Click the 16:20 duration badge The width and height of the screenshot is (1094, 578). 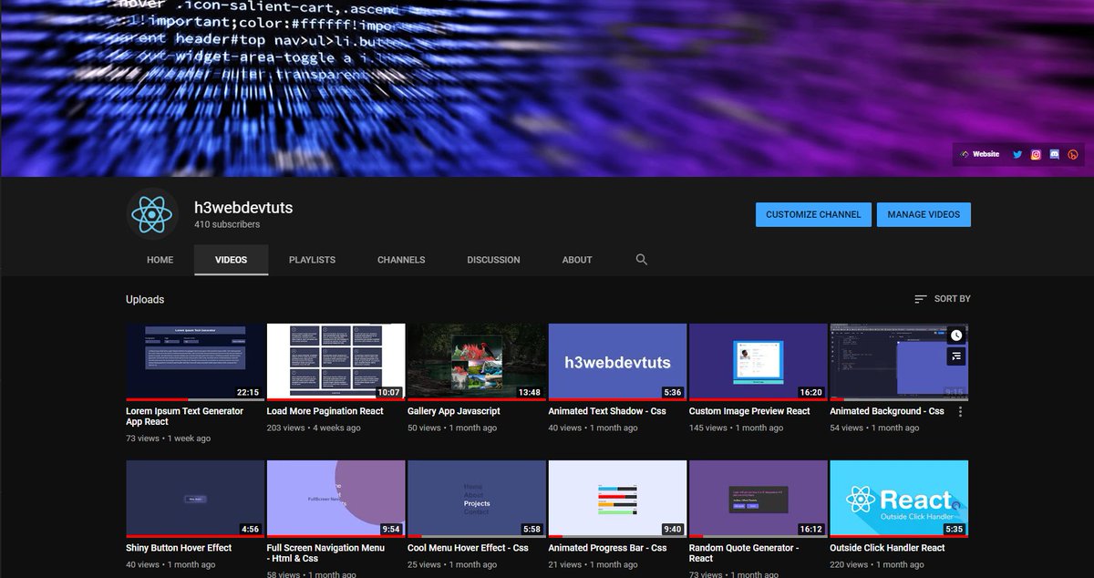[810, 392]
